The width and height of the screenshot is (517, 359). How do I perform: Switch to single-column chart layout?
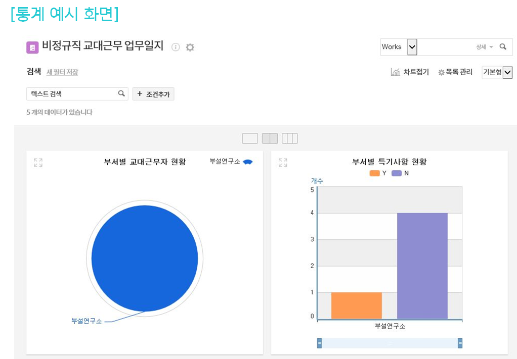click(x=250, y=138)
